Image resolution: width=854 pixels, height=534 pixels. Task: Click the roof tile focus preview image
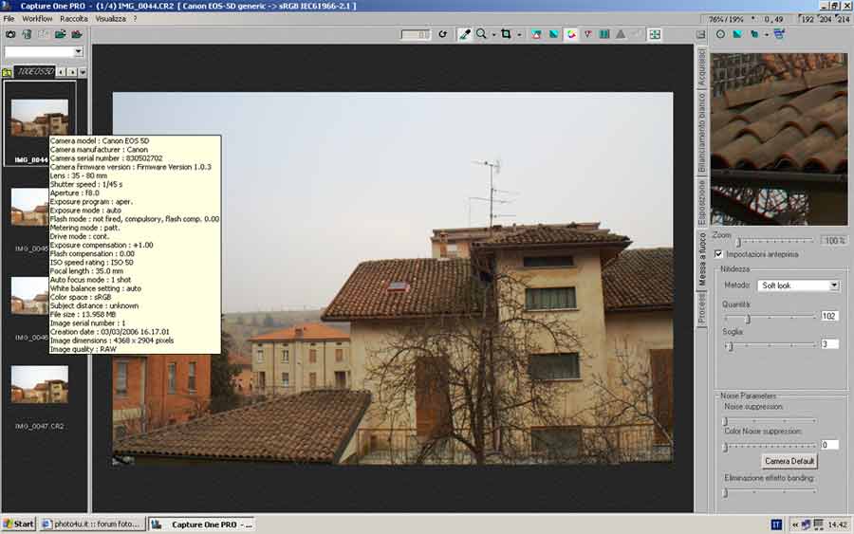[x=779, y=138]
